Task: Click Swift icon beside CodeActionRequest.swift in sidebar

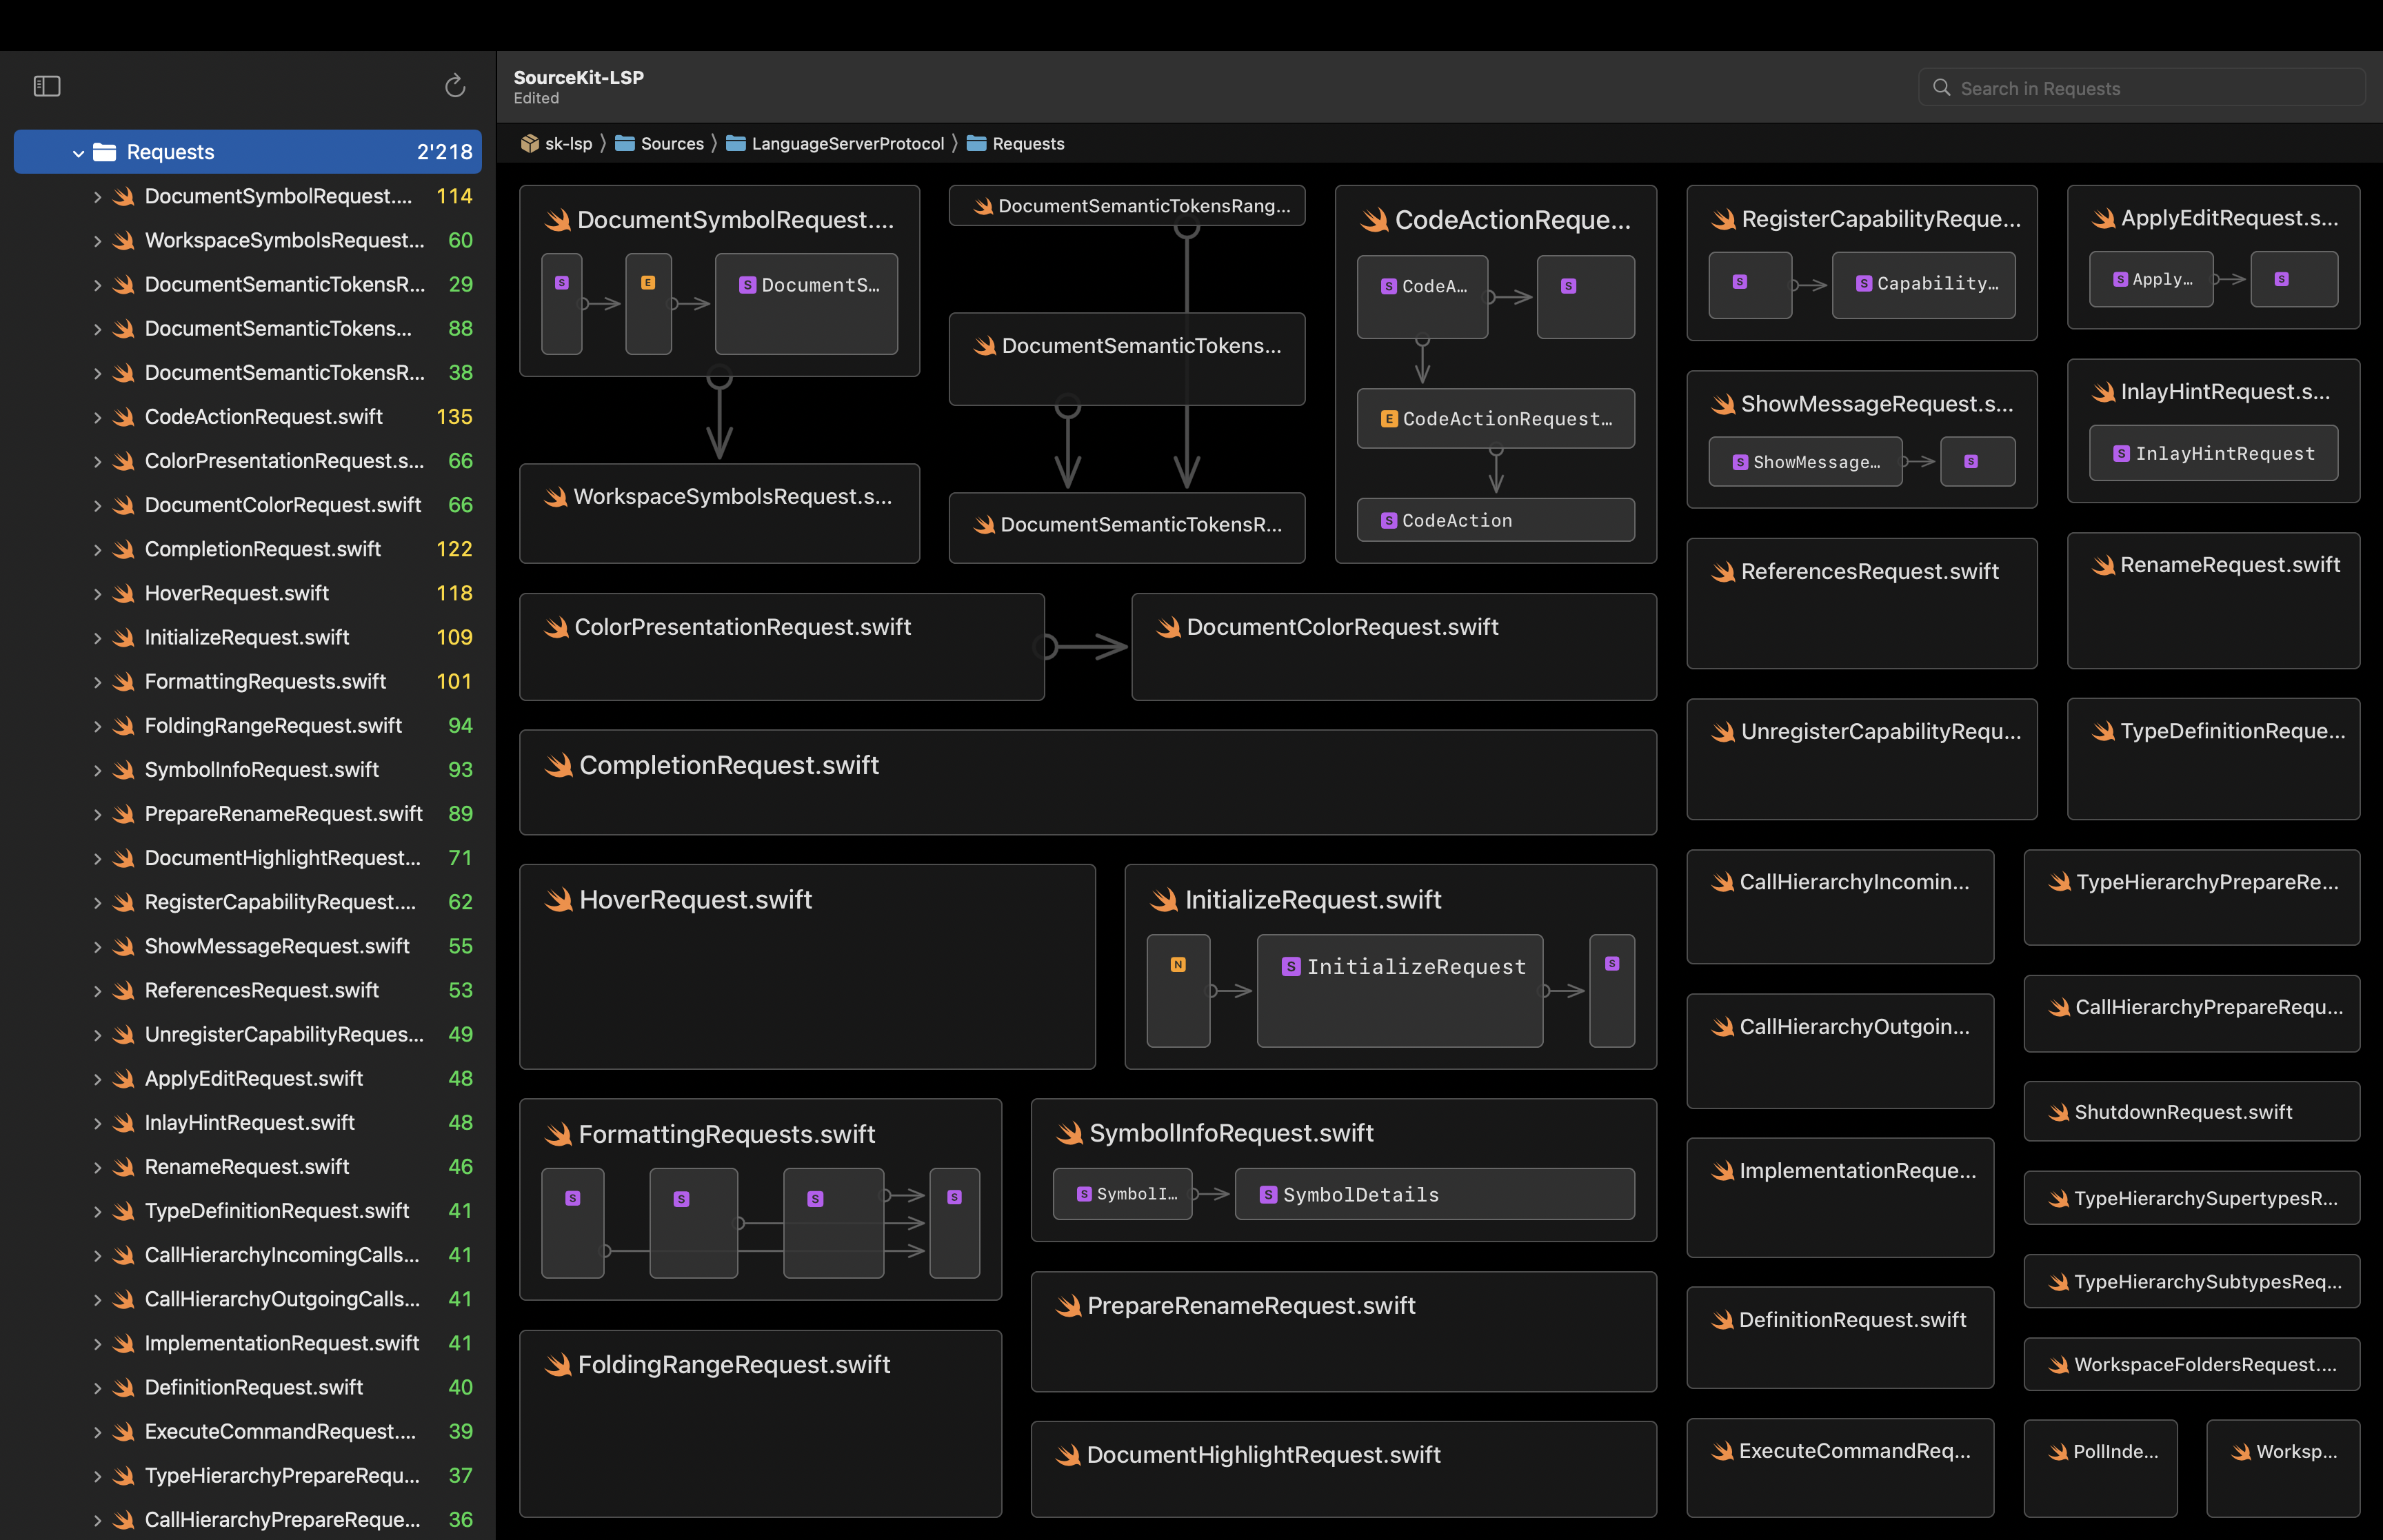Action: click(124, 417)
